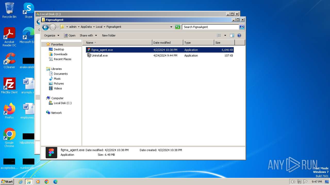Open the Documents library
This screenshot has height=185, width=330.
pos(61,74)
